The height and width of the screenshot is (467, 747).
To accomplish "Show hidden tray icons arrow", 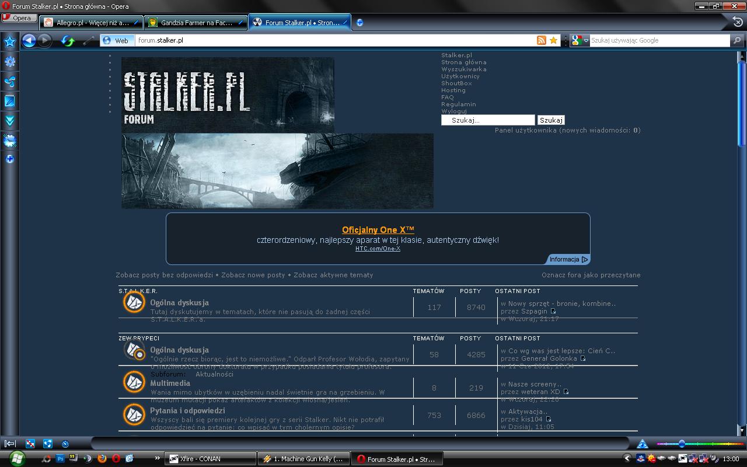I will [627, 459].
